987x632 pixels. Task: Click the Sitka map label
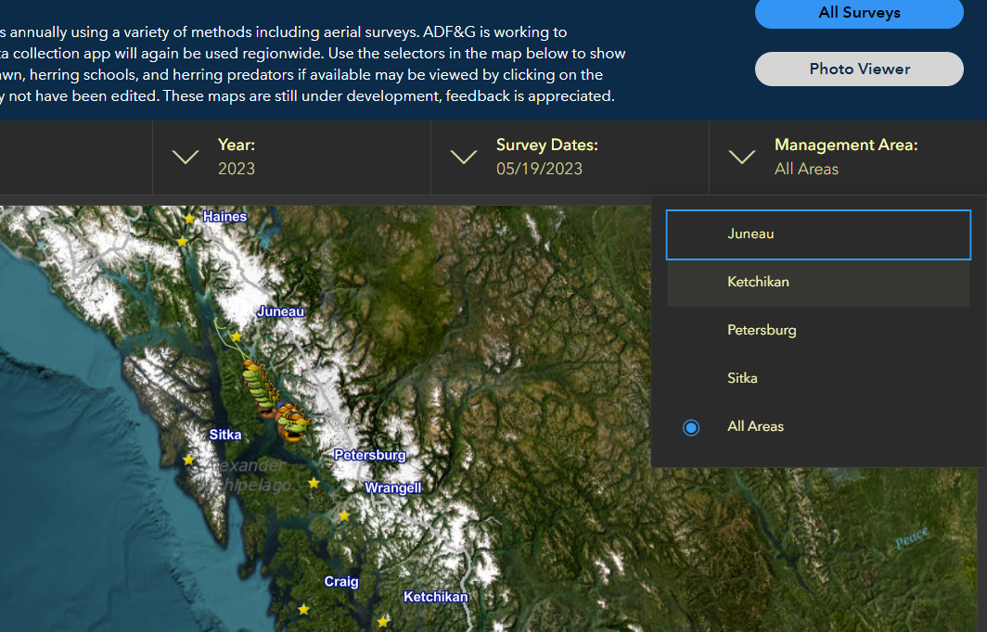pyautogui.click(x=225, y=436)
